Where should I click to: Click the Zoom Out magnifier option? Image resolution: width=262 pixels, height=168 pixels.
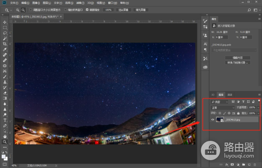coord(23,10)
